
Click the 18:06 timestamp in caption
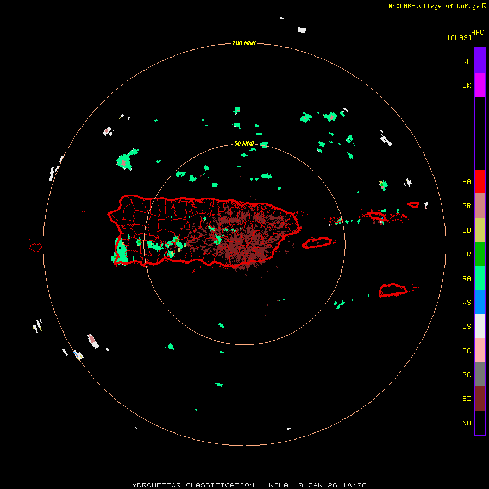tap(355, 485)
